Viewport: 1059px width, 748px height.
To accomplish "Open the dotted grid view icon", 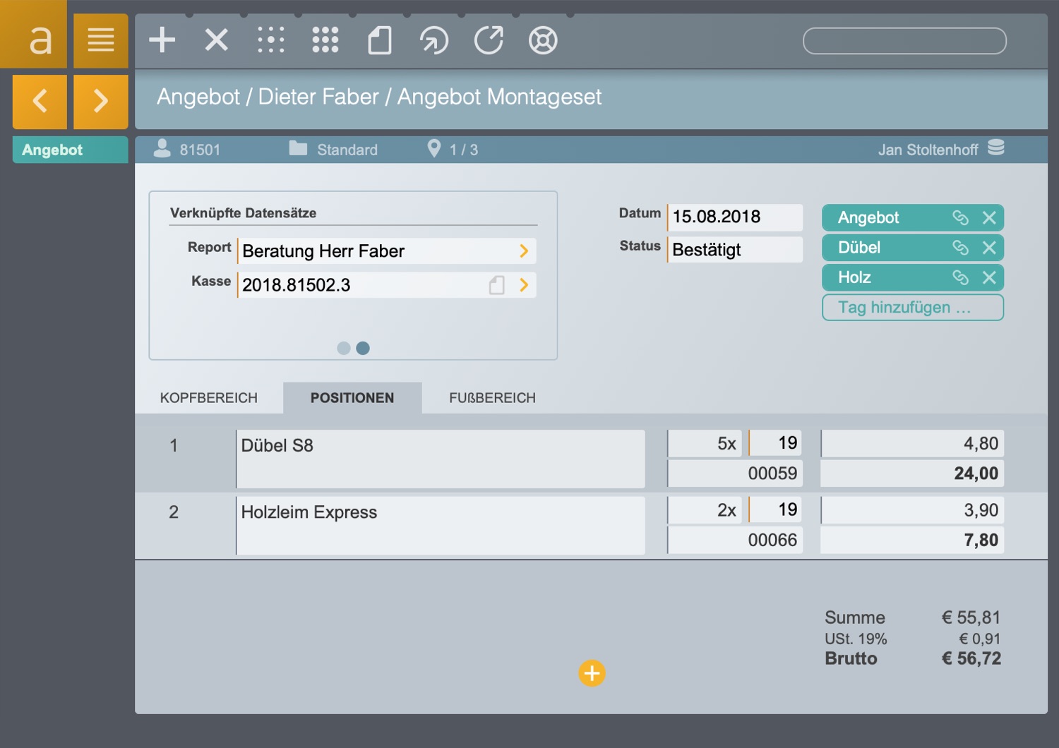I will click(271, 40).
